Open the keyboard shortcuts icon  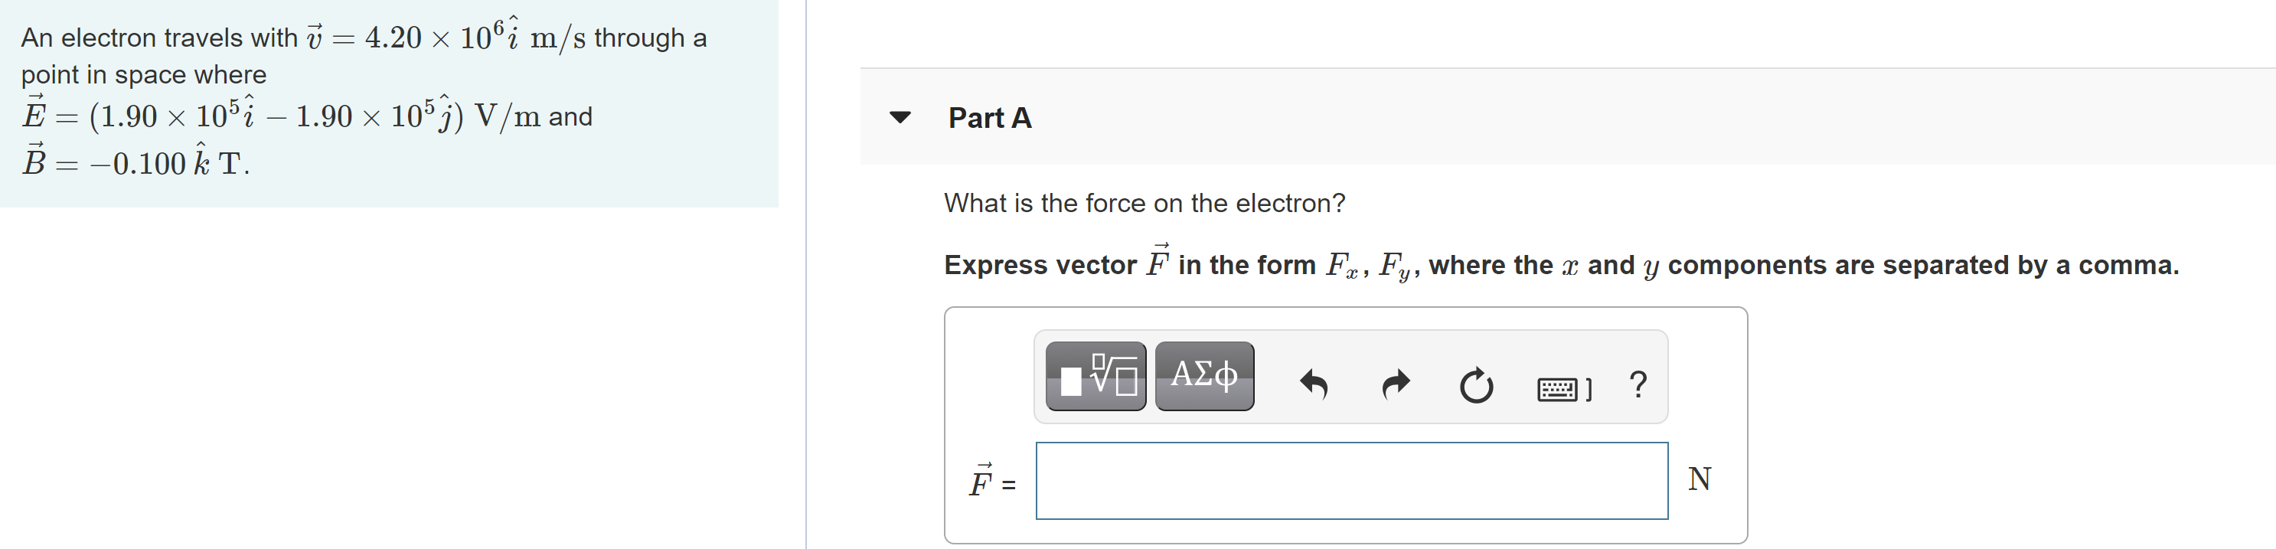point(1565,388)
